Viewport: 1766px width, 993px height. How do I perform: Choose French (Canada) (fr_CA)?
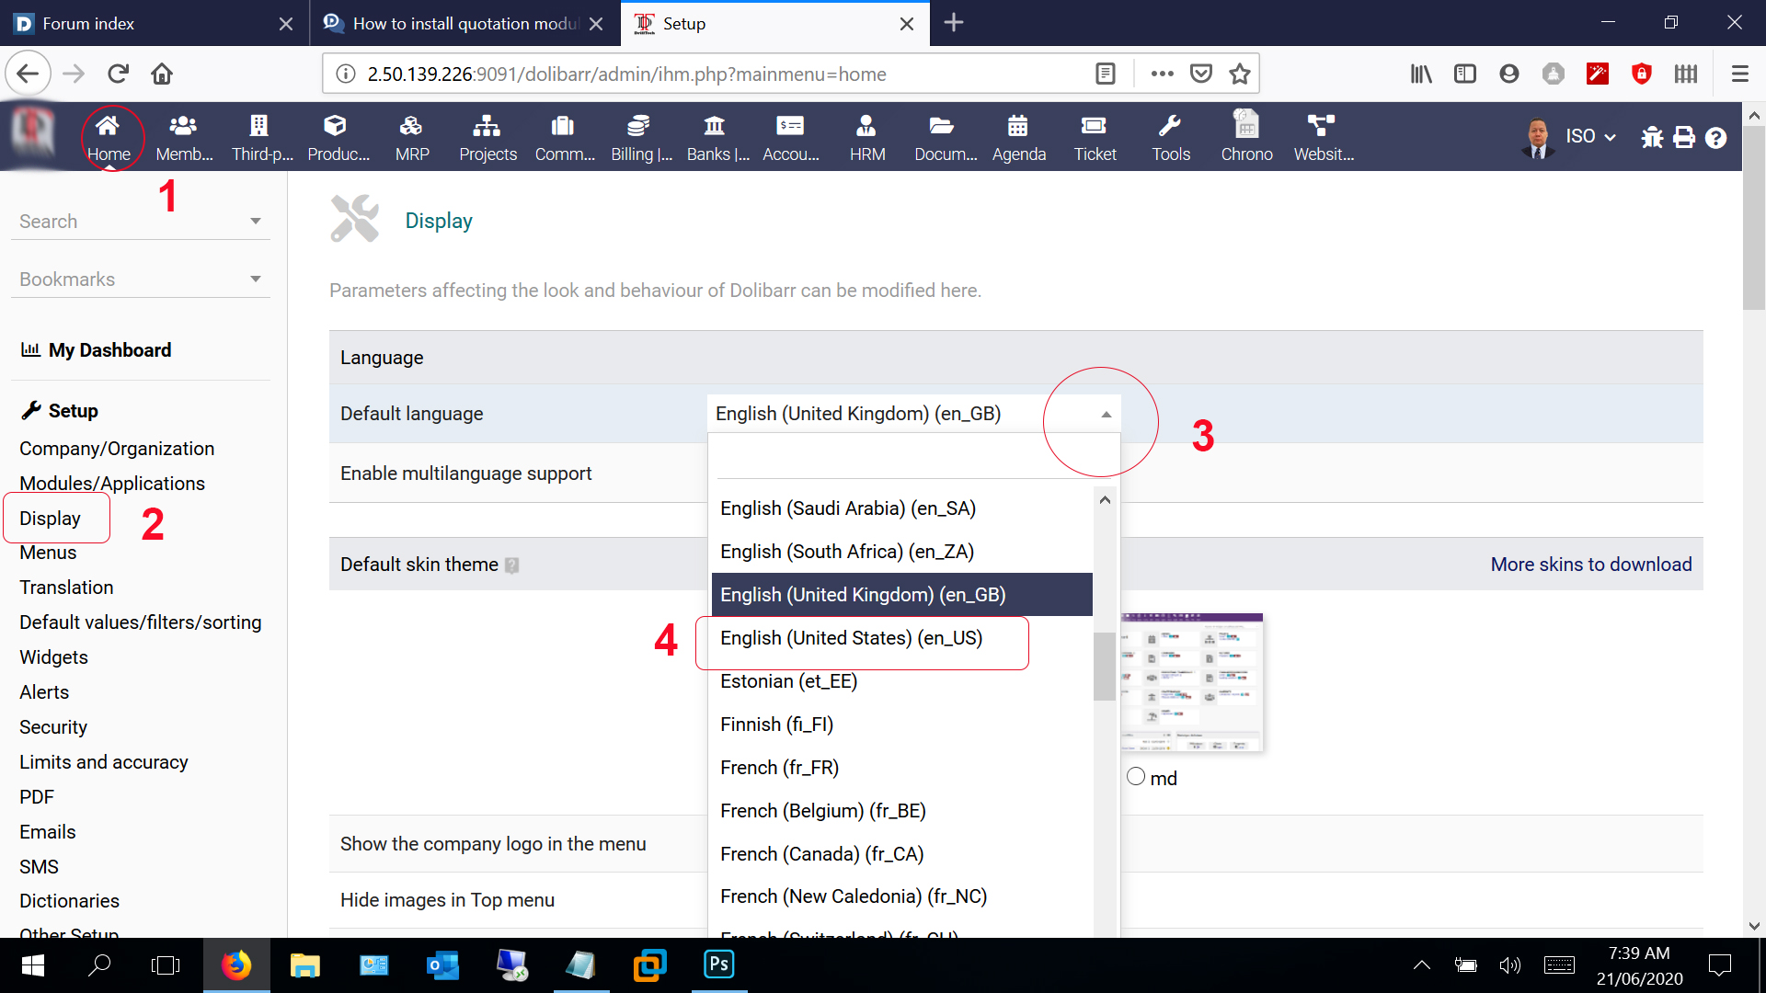pyautogui.click(x=901, y=854)
